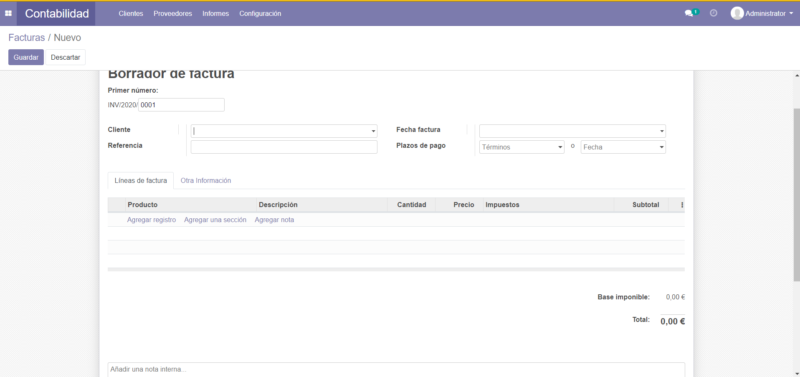Click the Descripción column header
This screenshot has height=377, width=800.
point(322,205)
